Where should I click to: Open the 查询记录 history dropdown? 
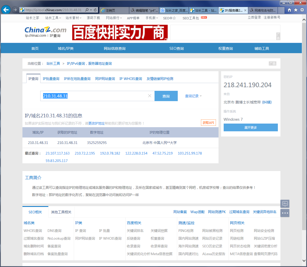click(193, 96)
